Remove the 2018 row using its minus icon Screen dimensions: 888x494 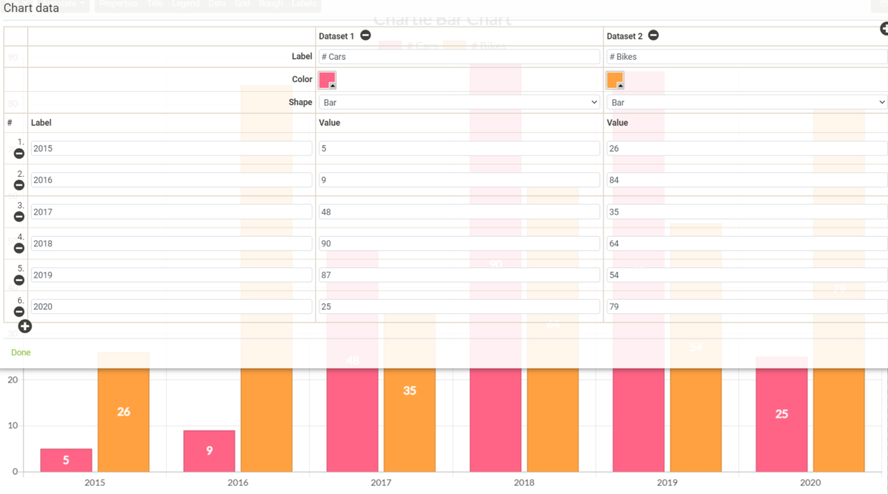click(18, 248)
